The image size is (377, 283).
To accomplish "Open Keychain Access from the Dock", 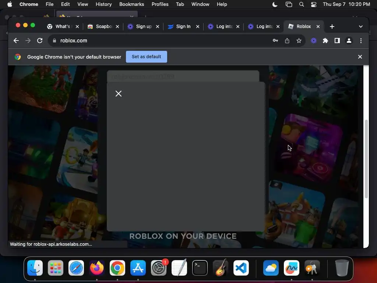I will (x=312, y=268).
